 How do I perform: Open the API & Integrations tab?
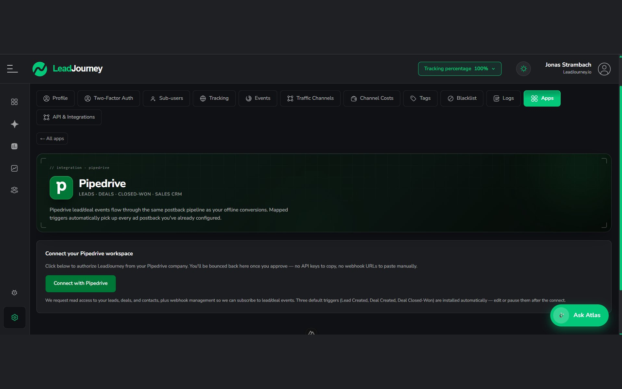point(69,117)
